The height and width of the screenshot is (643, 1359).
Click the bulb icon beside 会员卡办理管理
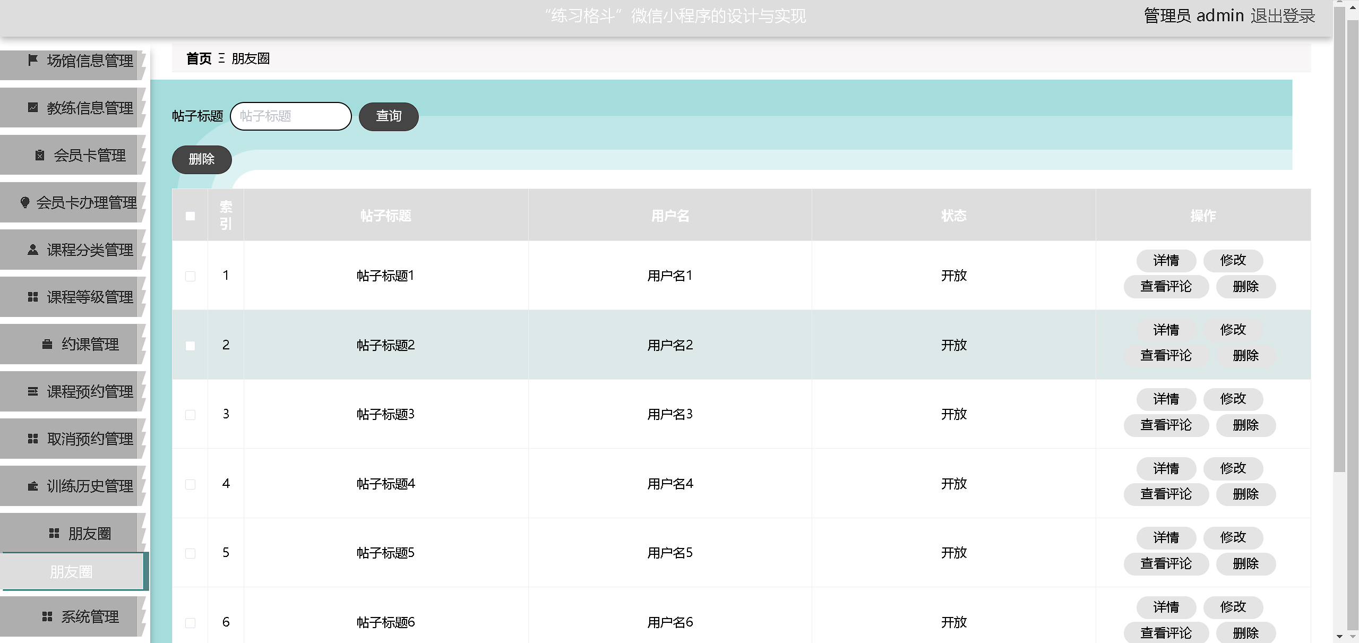tap(25, 202)
